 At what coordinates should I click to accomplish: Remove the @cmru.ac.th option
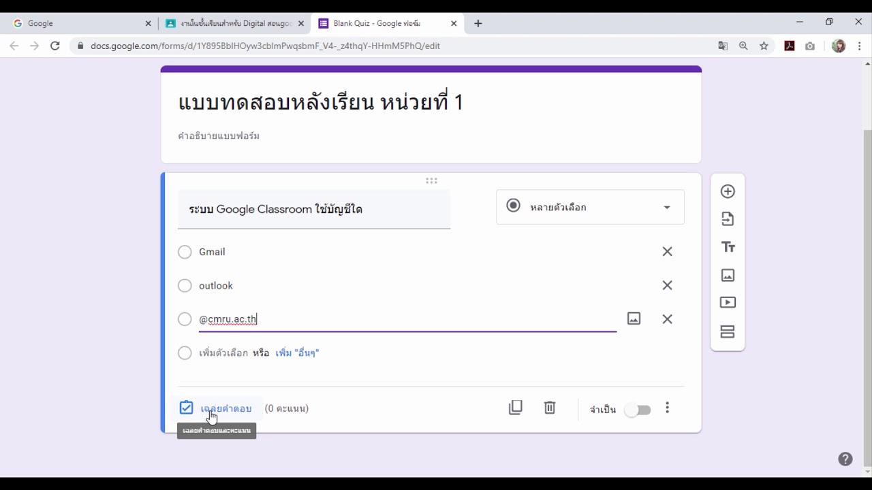coord(667,319)
